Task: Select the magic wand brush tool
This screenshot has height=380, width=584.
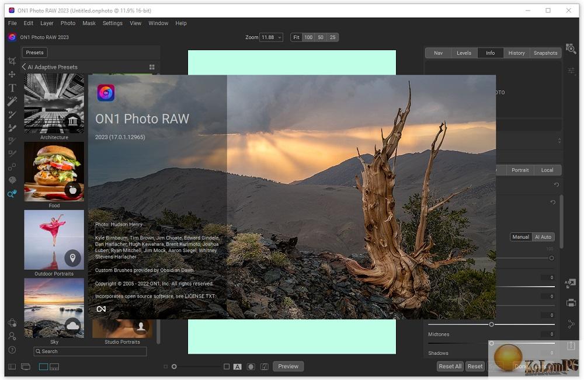Action: (x=12, y=101)
